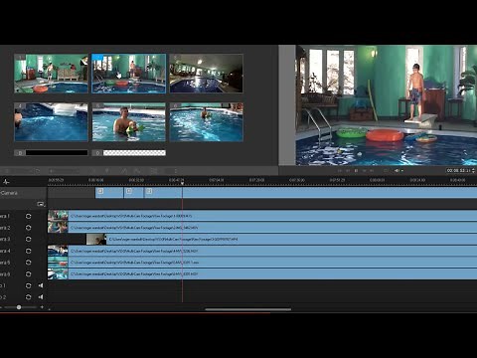The image size is (477, 358).
Task: Open the Source Manager icon left of ruler
Action: click(x=6, y=182)
